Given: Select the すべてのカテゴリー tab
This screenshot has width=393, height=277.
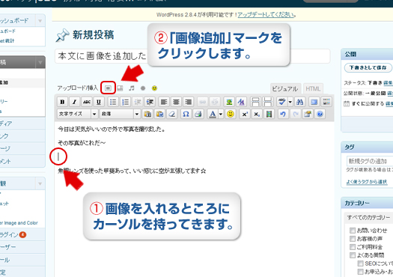Looking at the screenshot, I should coord(368,218).
